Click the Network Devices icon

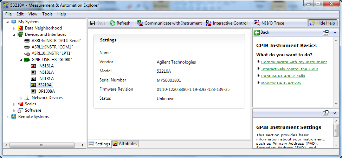27,98
